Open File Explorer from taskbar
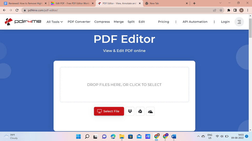 (122, 137)
